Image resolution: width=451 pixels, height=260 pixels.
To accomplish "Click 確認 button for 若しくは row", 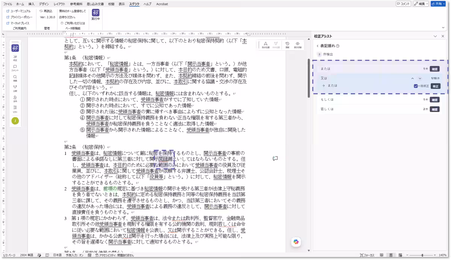I will (x=434, y=109).
